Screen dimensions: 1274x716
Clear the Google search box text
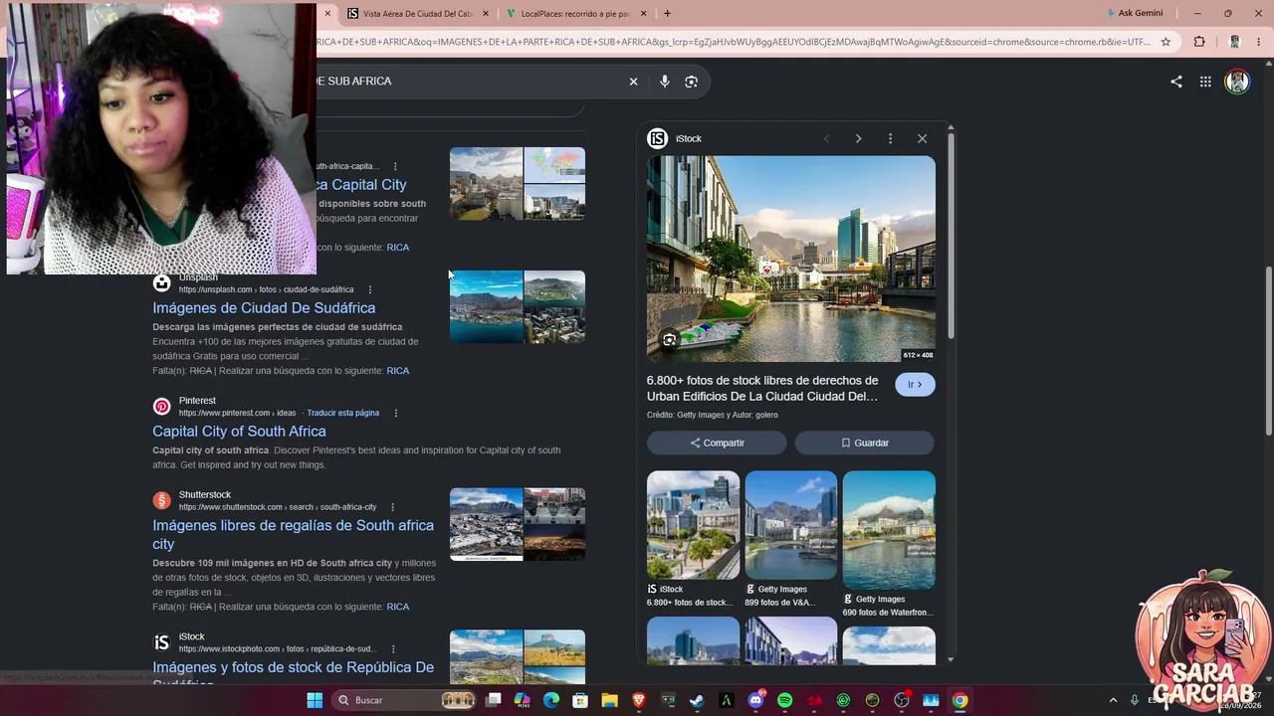(633, 82)
